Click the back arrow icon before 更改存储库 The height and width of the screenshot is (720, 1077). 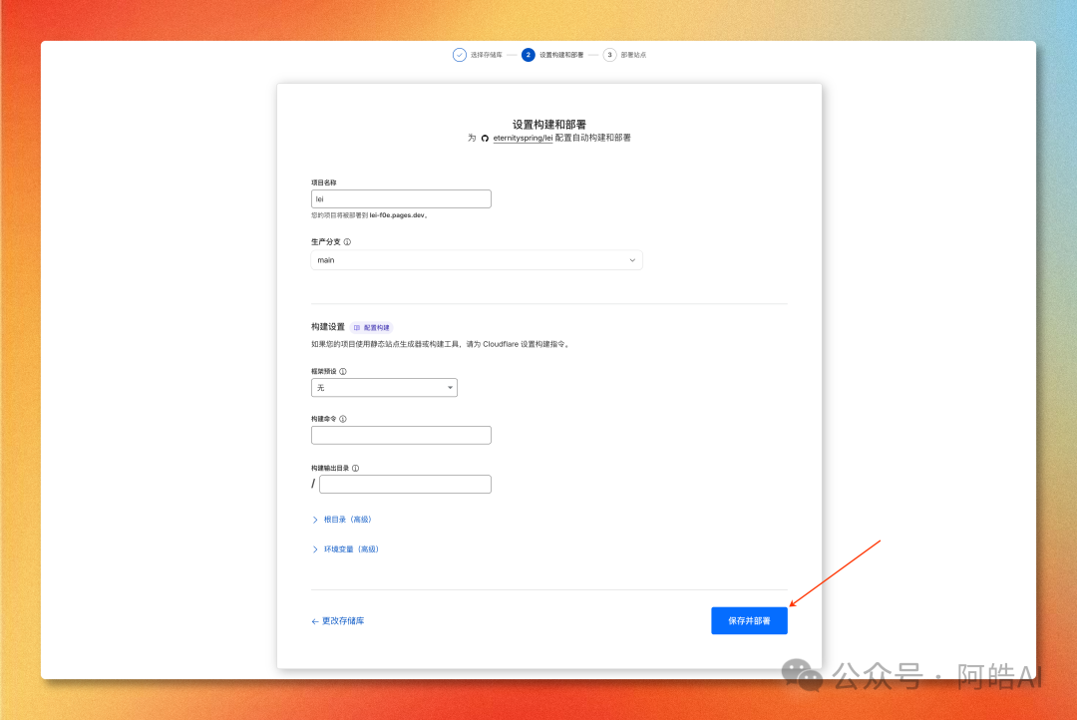(315, 621)
